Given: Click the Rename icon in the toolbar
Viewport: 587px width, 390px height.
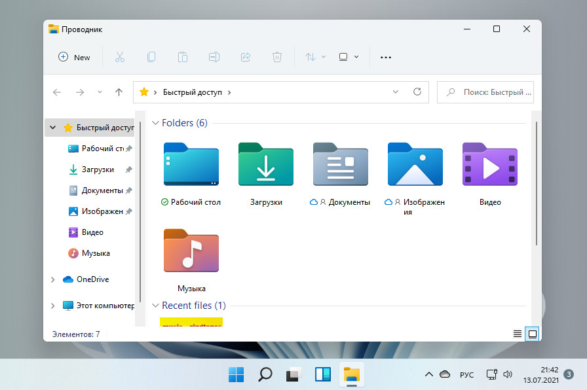Looking at the screenshot, I should tap(214, 57).
